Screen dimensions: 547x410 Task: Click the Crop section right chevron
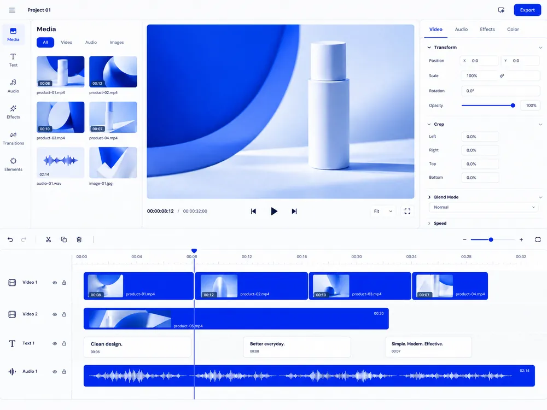click(540, 125)
